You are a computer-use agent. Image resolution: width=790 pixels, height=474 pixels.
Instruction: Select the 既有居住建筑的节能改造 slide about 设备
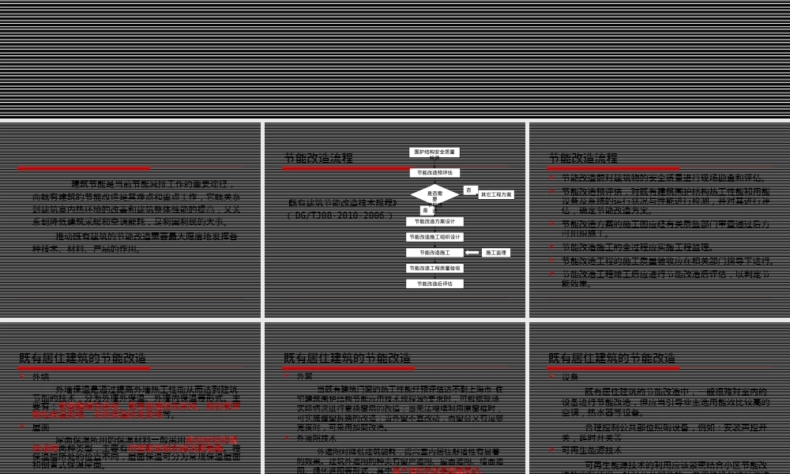[660, 398]
